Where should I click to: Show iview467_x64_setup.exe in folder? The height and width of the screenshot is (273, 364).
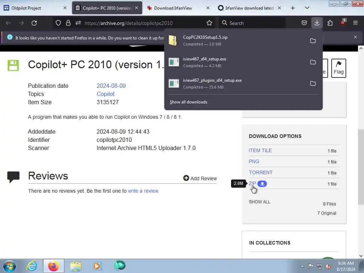[x=313, y=62]
